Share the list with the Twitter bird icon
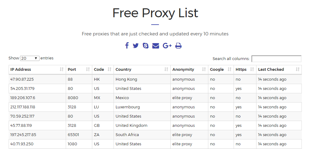The width and height of the screenshot is (312, 149). (x=136, y=46)
